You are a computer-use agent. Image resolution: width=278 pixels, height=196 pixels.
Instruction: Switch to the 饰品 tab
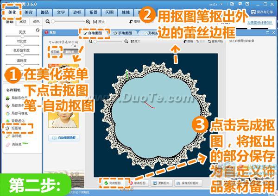point(44,12)
